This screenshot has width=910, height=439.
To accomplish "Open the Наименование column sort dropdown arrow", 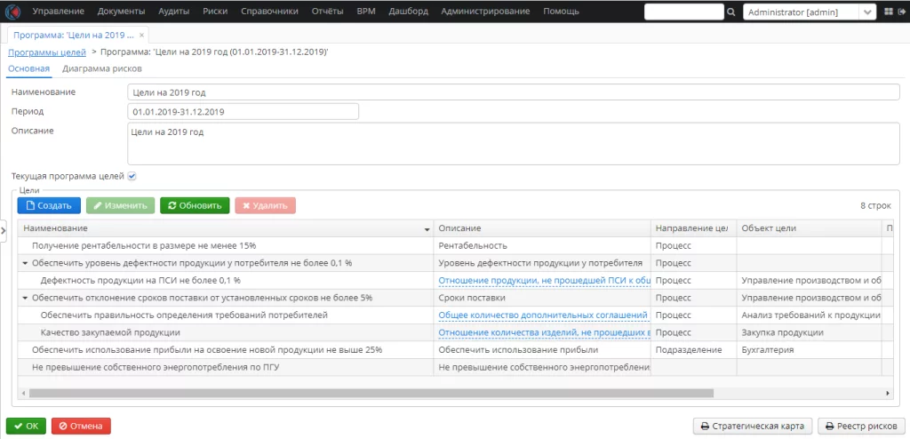I will pyautogui.click(x=428, y=229).
